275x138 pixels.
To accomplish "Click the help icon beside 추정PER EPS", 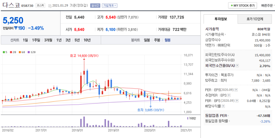I will pos(229,95).
